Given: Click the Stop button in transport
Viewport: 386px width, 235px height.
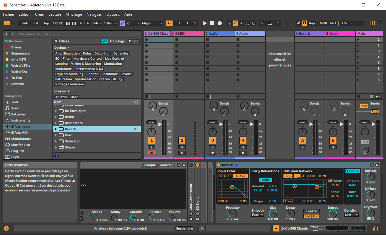Looking at the screenshot, I should click(212, 23).
